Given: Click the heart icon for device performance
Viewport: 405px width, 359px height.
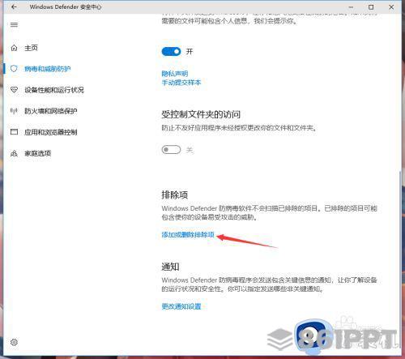Looking at the screenshot, I should point(14,90).
